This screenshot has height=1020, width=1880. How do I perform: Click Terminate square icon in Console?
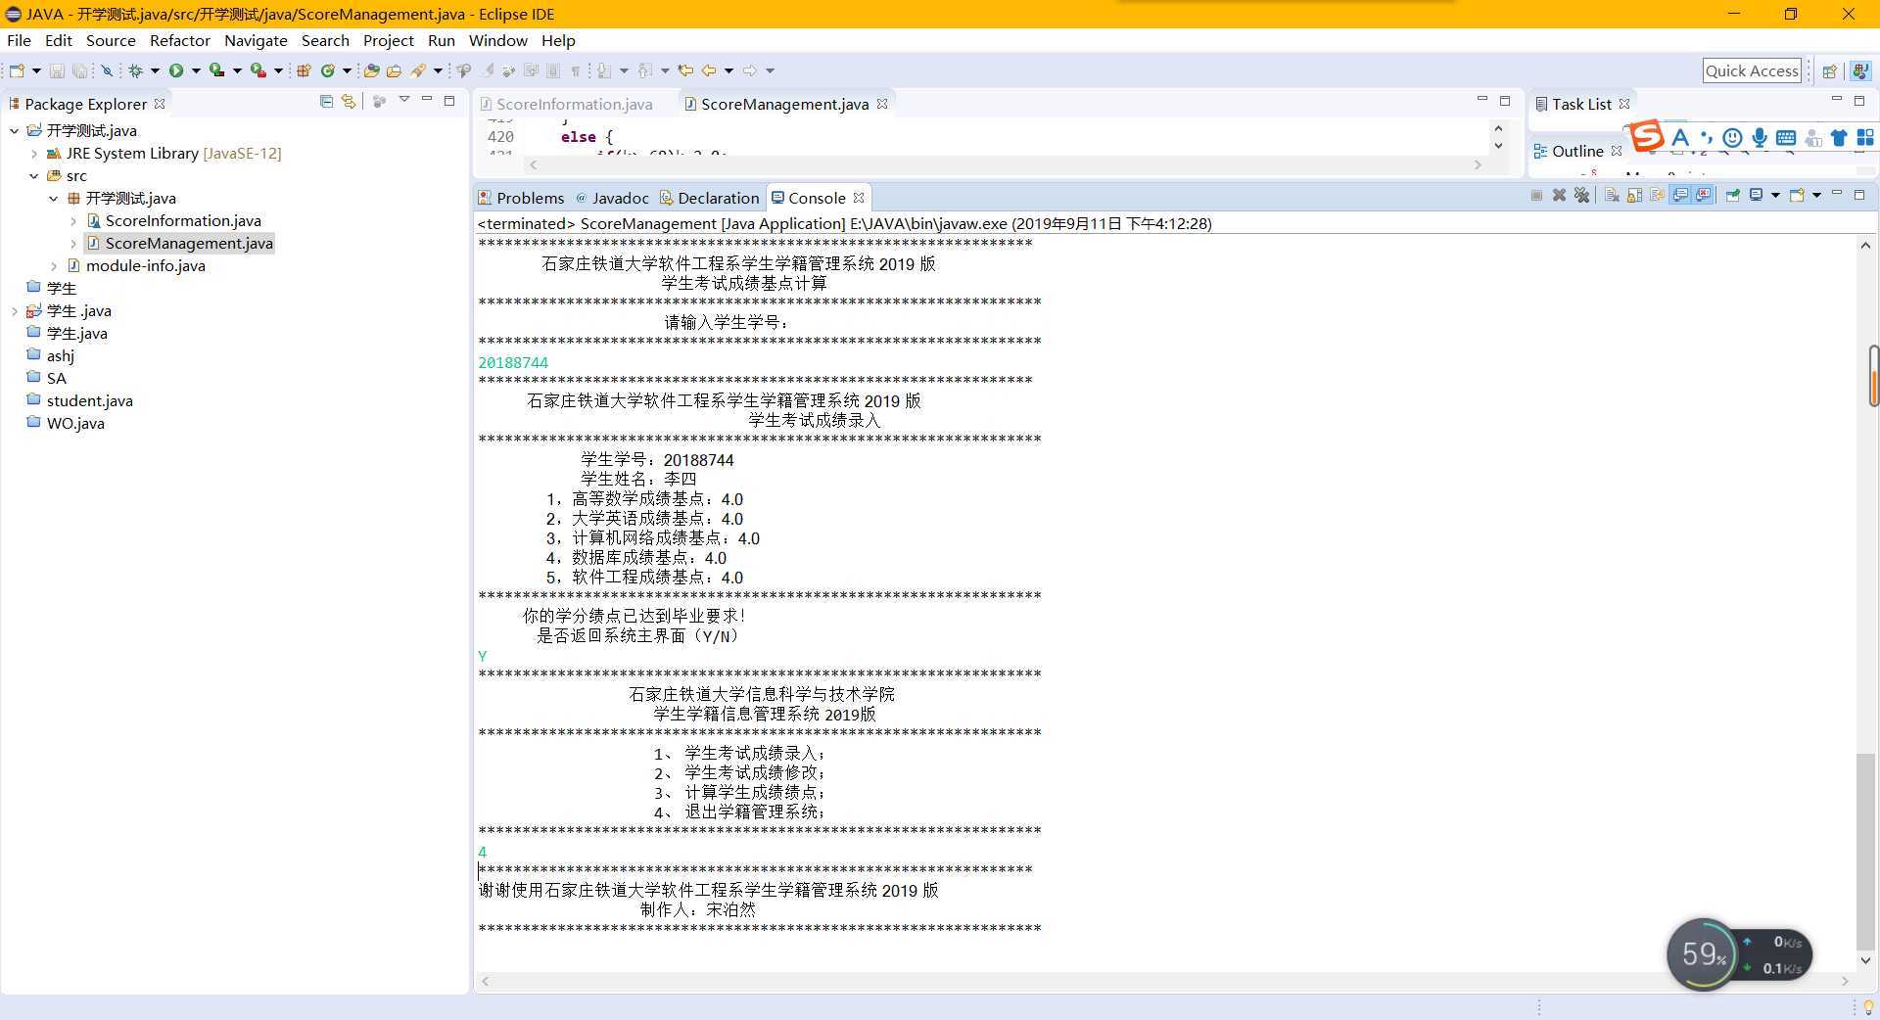1536,195
